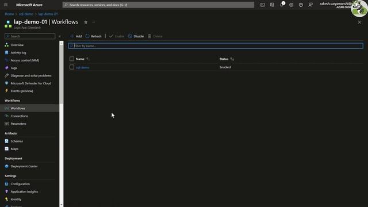Focus the Filter by name field
Viewport: 368px width, 207px height.
coord(216,46)
